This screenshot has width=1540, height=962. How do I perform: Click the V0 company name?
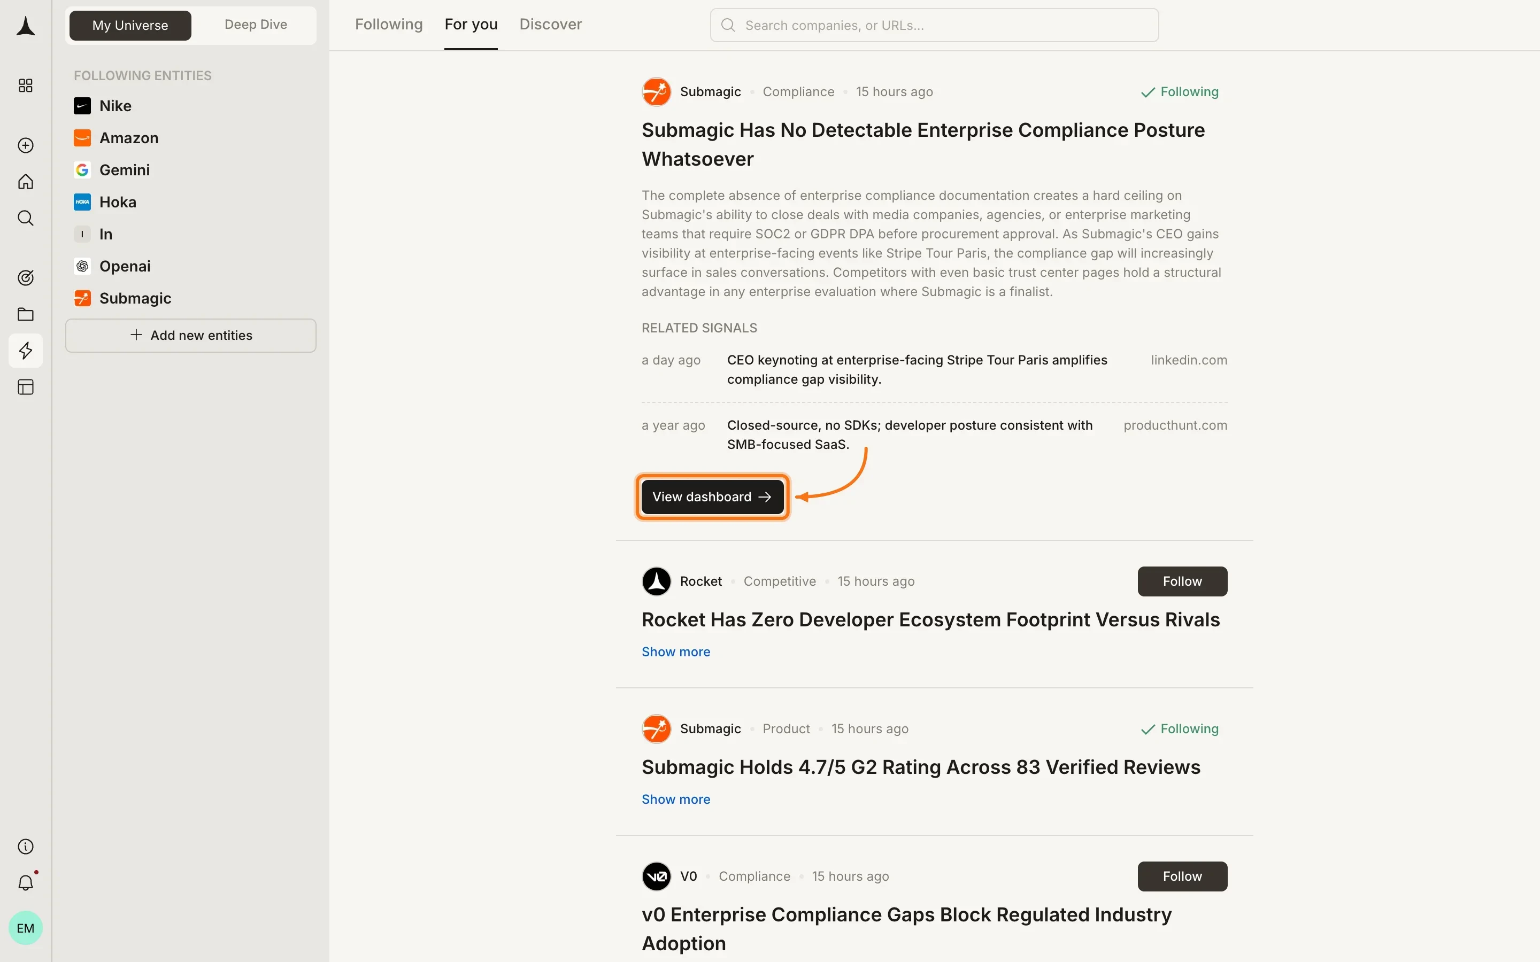(689, 876)
